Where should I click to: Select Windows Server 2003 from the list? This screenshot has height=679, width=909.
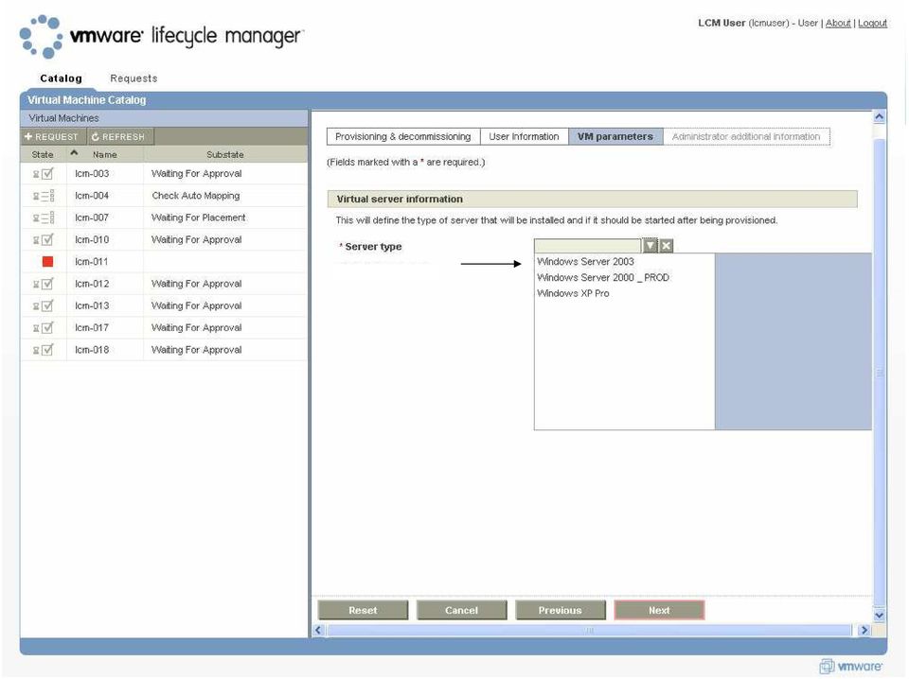585,262
